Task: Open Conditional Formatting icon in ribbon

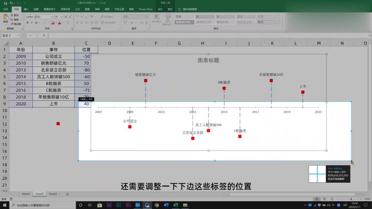Action: [x=157, y=19]
